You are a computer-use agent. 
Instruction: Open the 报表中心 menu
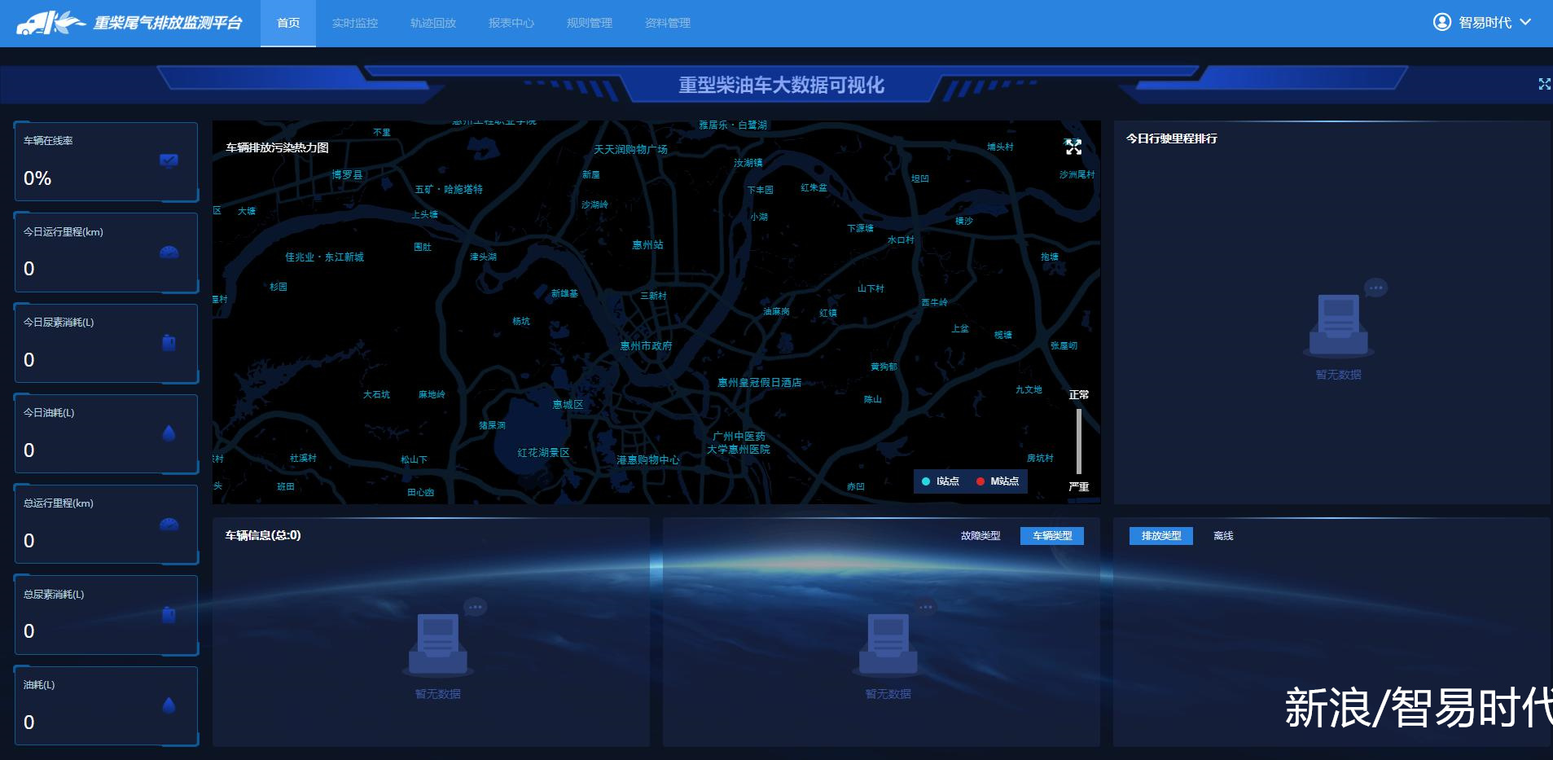[511, 23]
